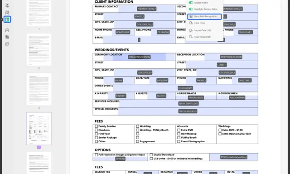Select the green Prepare Form tool icon
The height and width of the screenshot is (174, 290).
click(x=7, y=19)
